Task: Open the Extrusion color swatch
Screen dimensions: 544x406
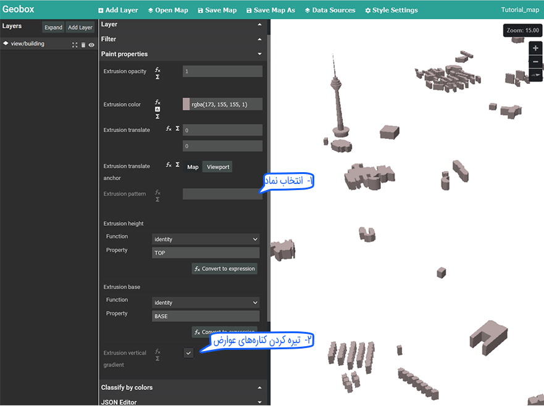Action: point(186,104)
